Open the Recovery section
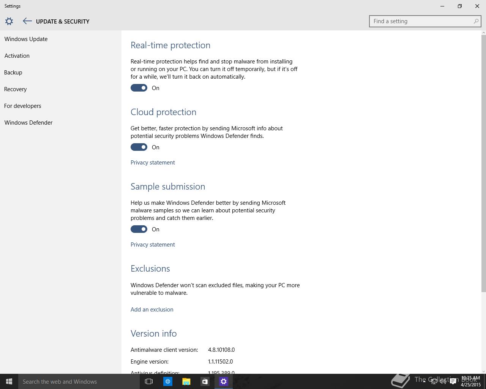Screen dimensions: 486x389 pos(16,89)
